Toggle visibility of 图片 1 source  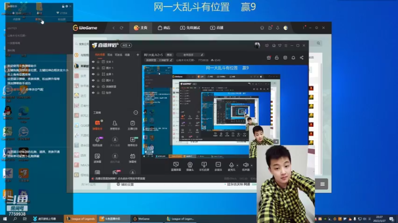click(93, 68)
